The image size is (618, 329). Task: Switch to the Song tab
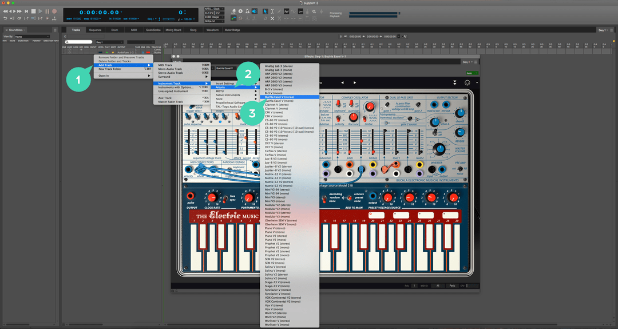tap(193, 30)
